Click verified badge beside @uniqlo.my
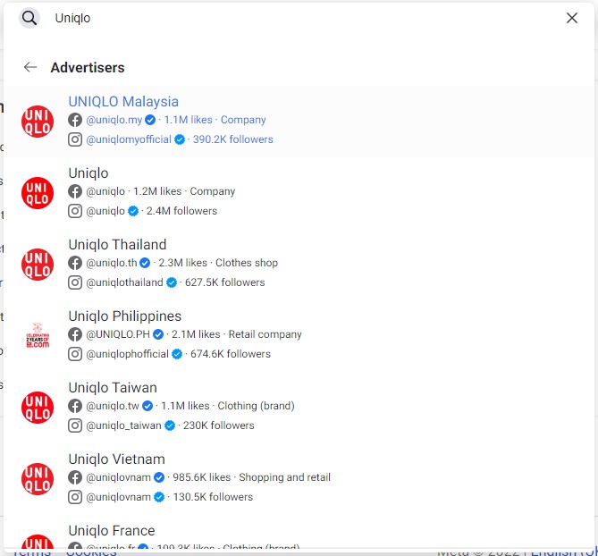 tap(150, 120)
